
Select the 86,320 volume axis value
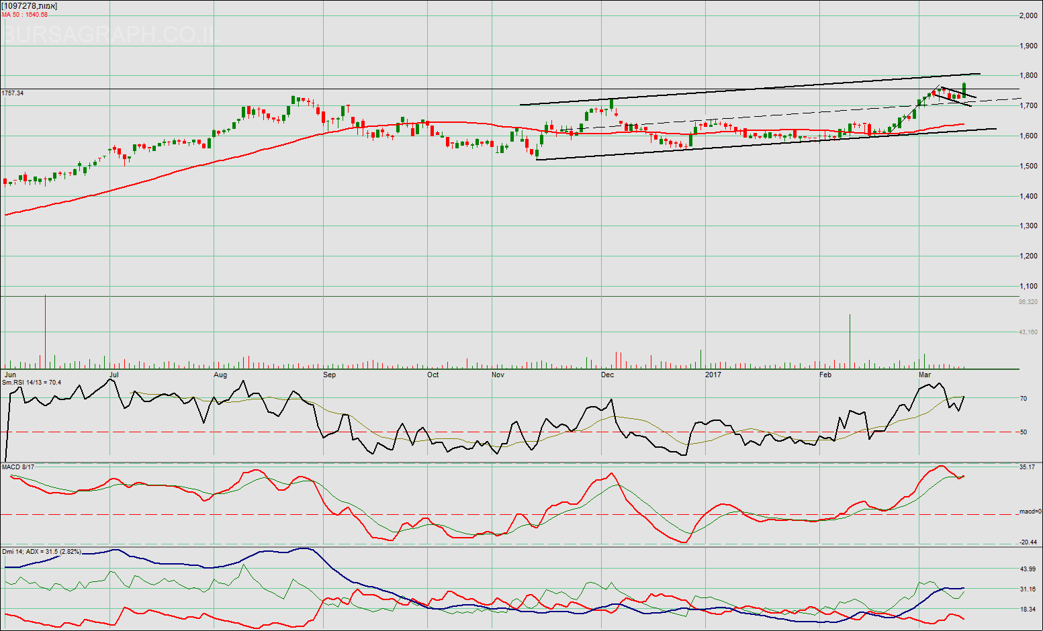(1028, 302)
